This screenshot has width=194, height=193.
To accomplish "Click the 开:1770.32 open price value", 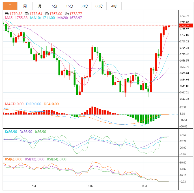I will 14,14.
